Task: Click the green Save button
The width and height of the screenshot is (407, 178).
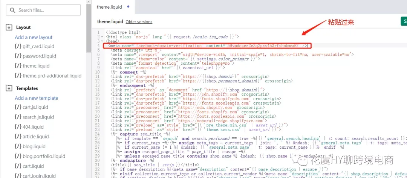Action: [404, 21]
